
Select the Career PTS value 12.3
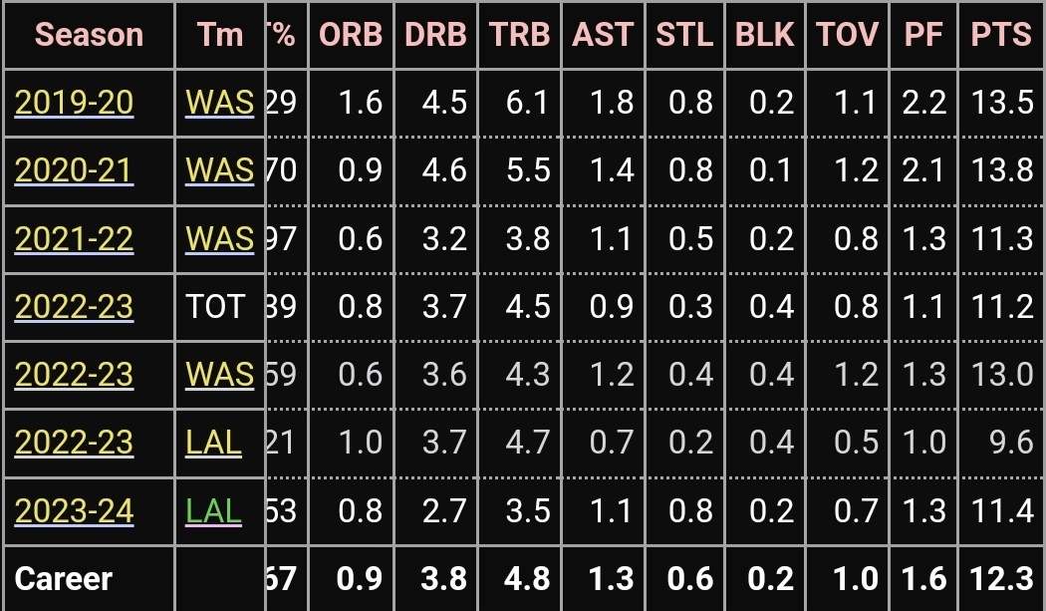1001,579
